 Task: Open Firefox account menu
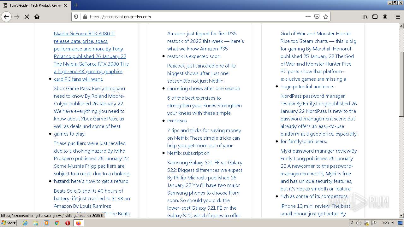pos(385,17)
